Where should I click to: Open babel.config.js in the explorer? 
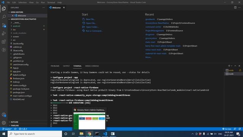pos(19,75)
